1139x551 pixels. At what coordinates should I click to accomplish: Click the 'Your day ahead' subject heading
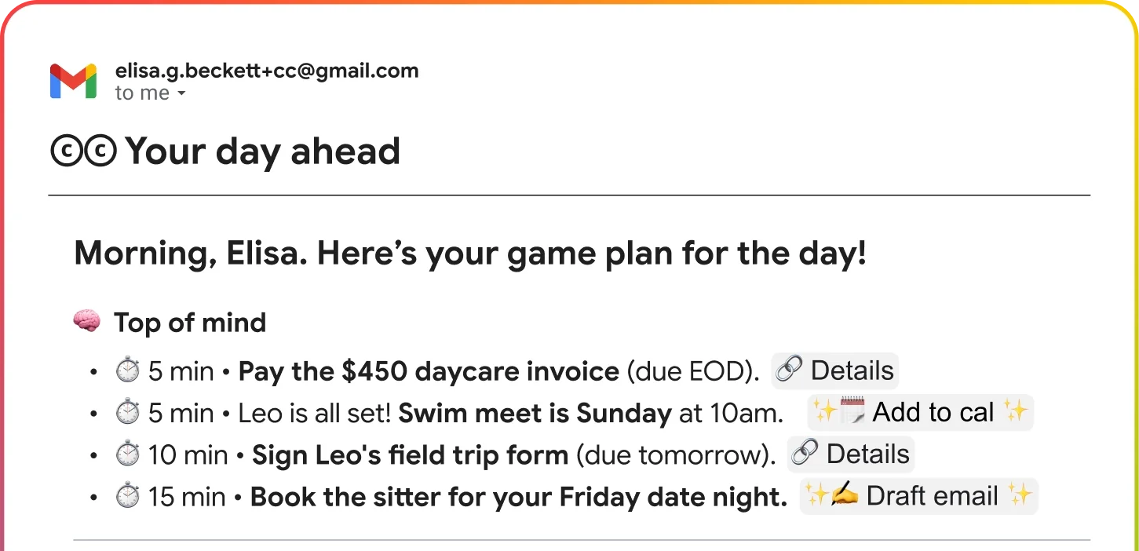262,151
